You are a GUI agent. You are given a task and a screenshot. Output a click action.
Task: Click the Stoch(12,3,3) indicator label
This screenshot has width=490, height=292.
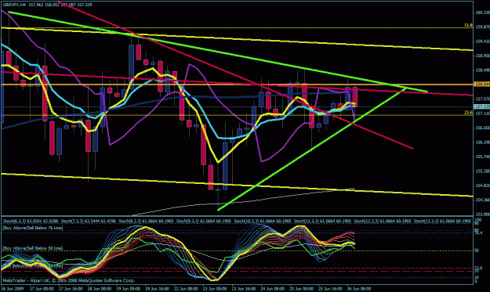[382, 222]
